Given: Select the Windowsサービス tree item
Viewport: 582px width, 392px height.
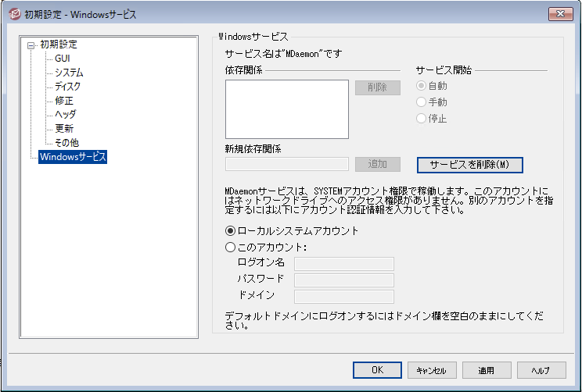Looking at the screenshot, I should pyautogui.click(x=73, y=157).
